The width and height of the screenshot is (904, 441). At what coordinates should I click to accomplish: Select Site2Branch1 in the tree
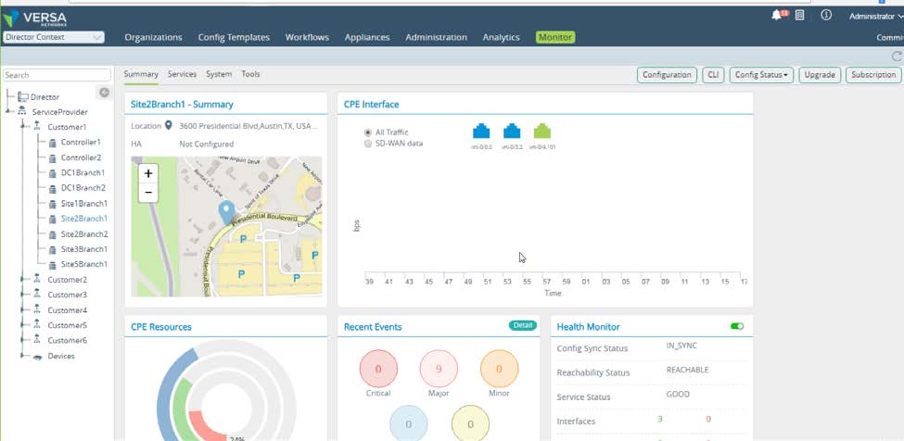pos(84,219)
